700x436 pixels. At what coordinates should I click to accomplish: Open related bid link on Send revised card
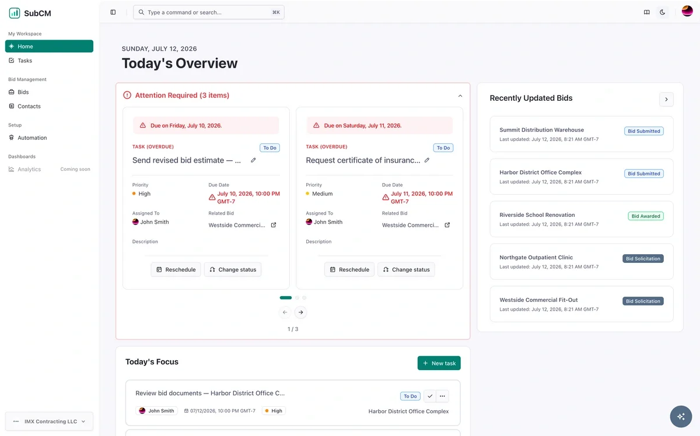[x=274, y=225]
